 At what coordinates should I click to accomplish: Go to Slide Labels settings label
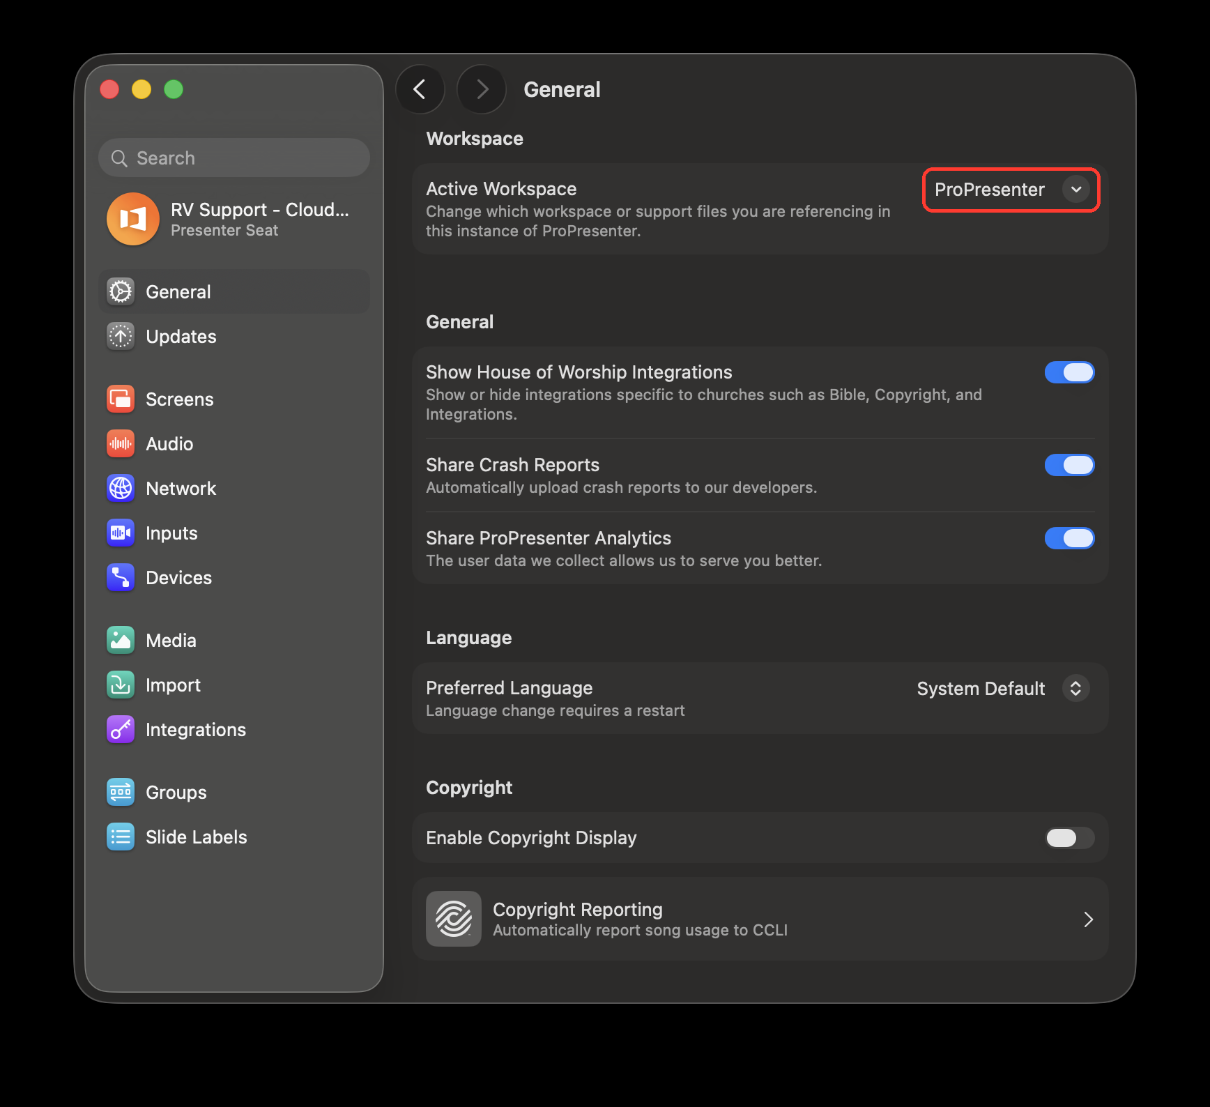point(197,837)
